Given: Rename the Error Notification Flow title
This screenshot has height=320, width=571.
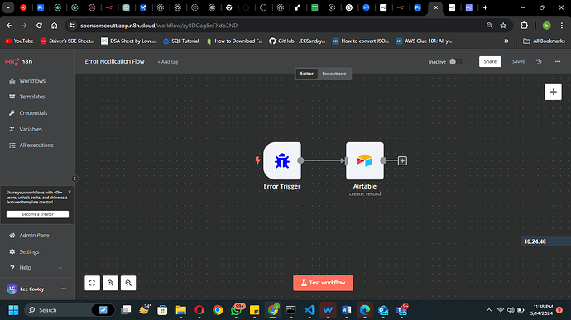Looking at the screenshot, I should [x=114, y=61].
